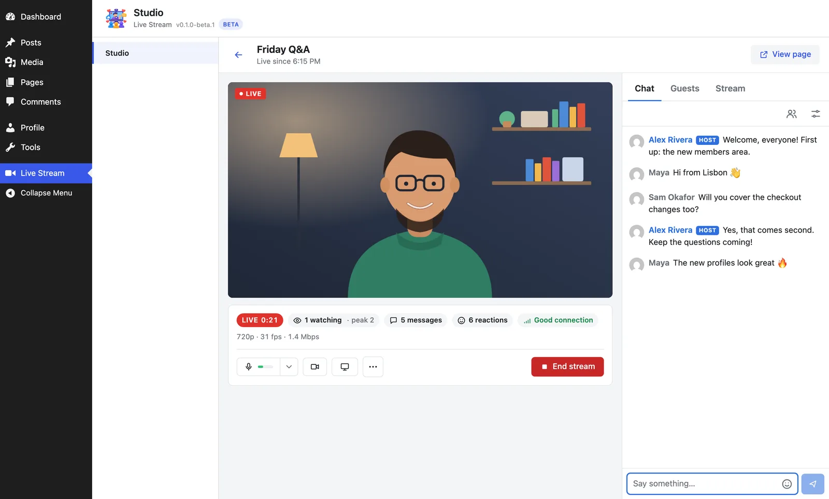829x499 pixels.
Task: Click '720p · 31 fps · 1.4 Mbps' stats text
Action: (278, 337)
